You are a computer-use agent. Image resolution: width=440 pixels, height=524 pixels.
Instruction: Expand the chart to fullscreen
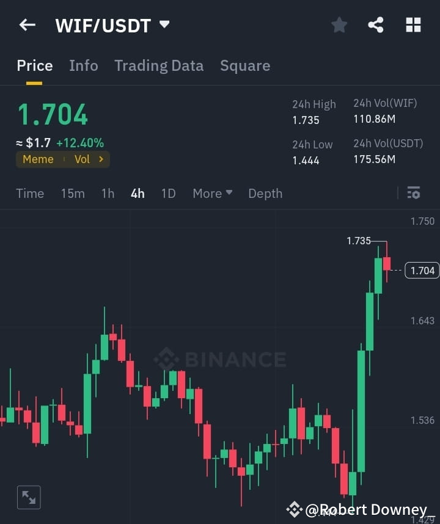click(29, 497)
